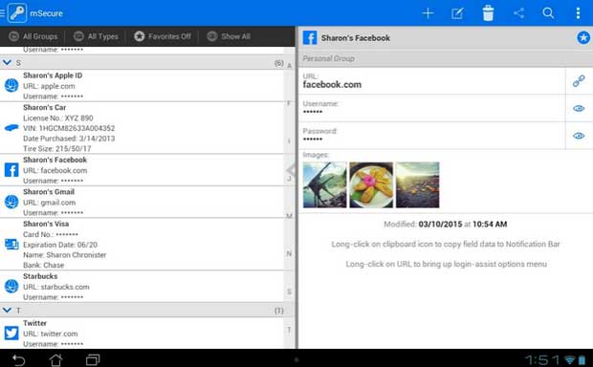Click the car icon beside Sharon's Car
The image size is (593, 367).
point(11,128)
